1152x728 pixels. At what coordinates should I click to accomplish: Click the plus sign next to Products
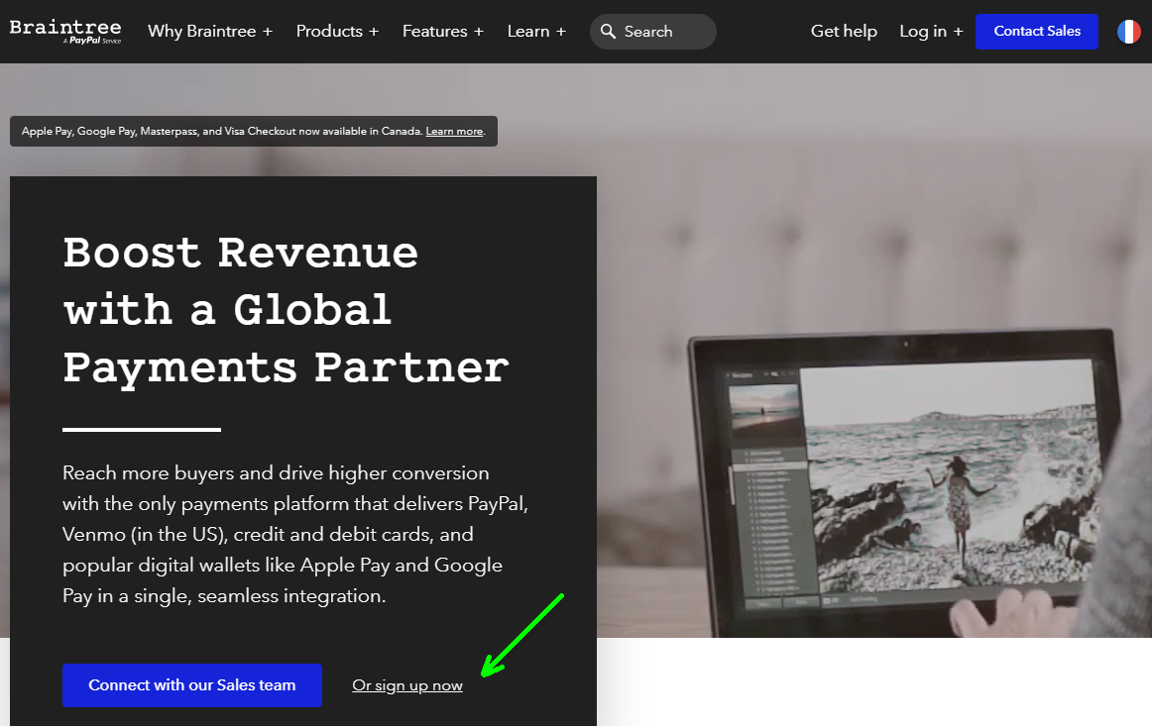click(374, 31)
